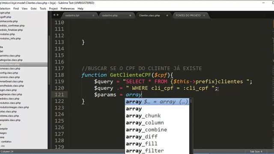Open rotas.class.php in the sidebar
The image size is (274, 154).
coord(9,111)
